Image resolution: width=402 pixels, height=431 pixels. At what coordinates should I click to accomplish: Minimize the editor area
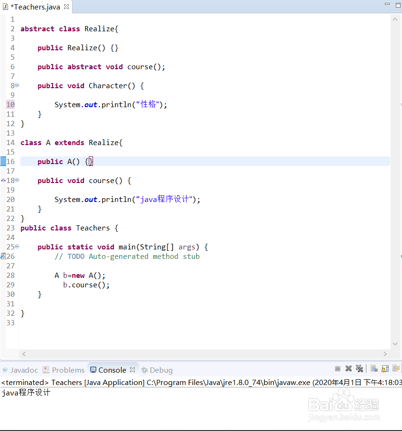pos(387,4)
